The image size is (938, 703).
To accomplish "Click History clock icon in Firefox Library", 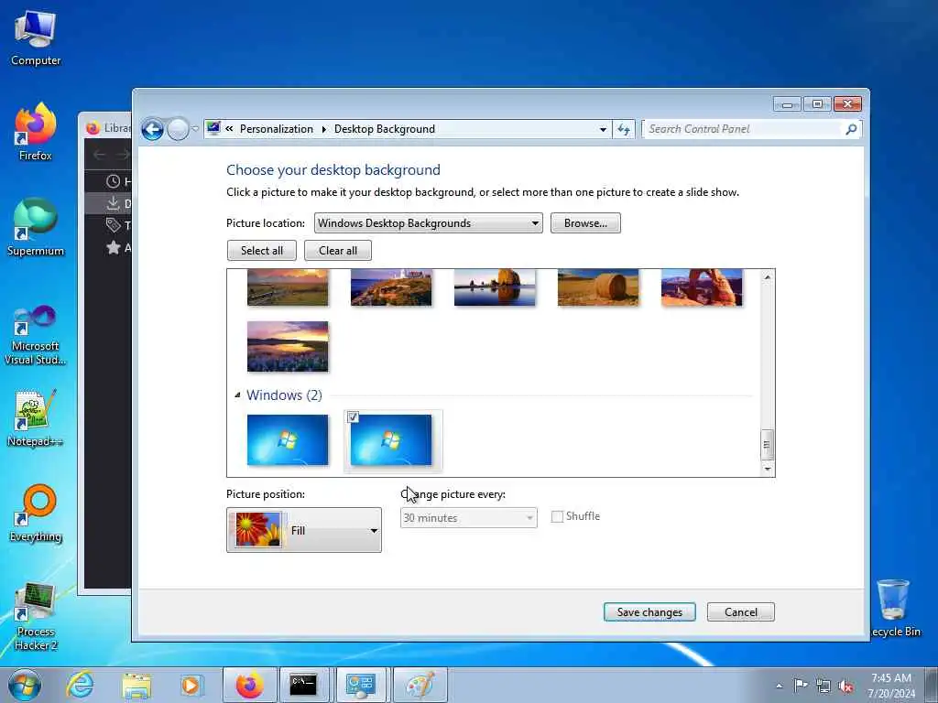I will pos(113,181).
